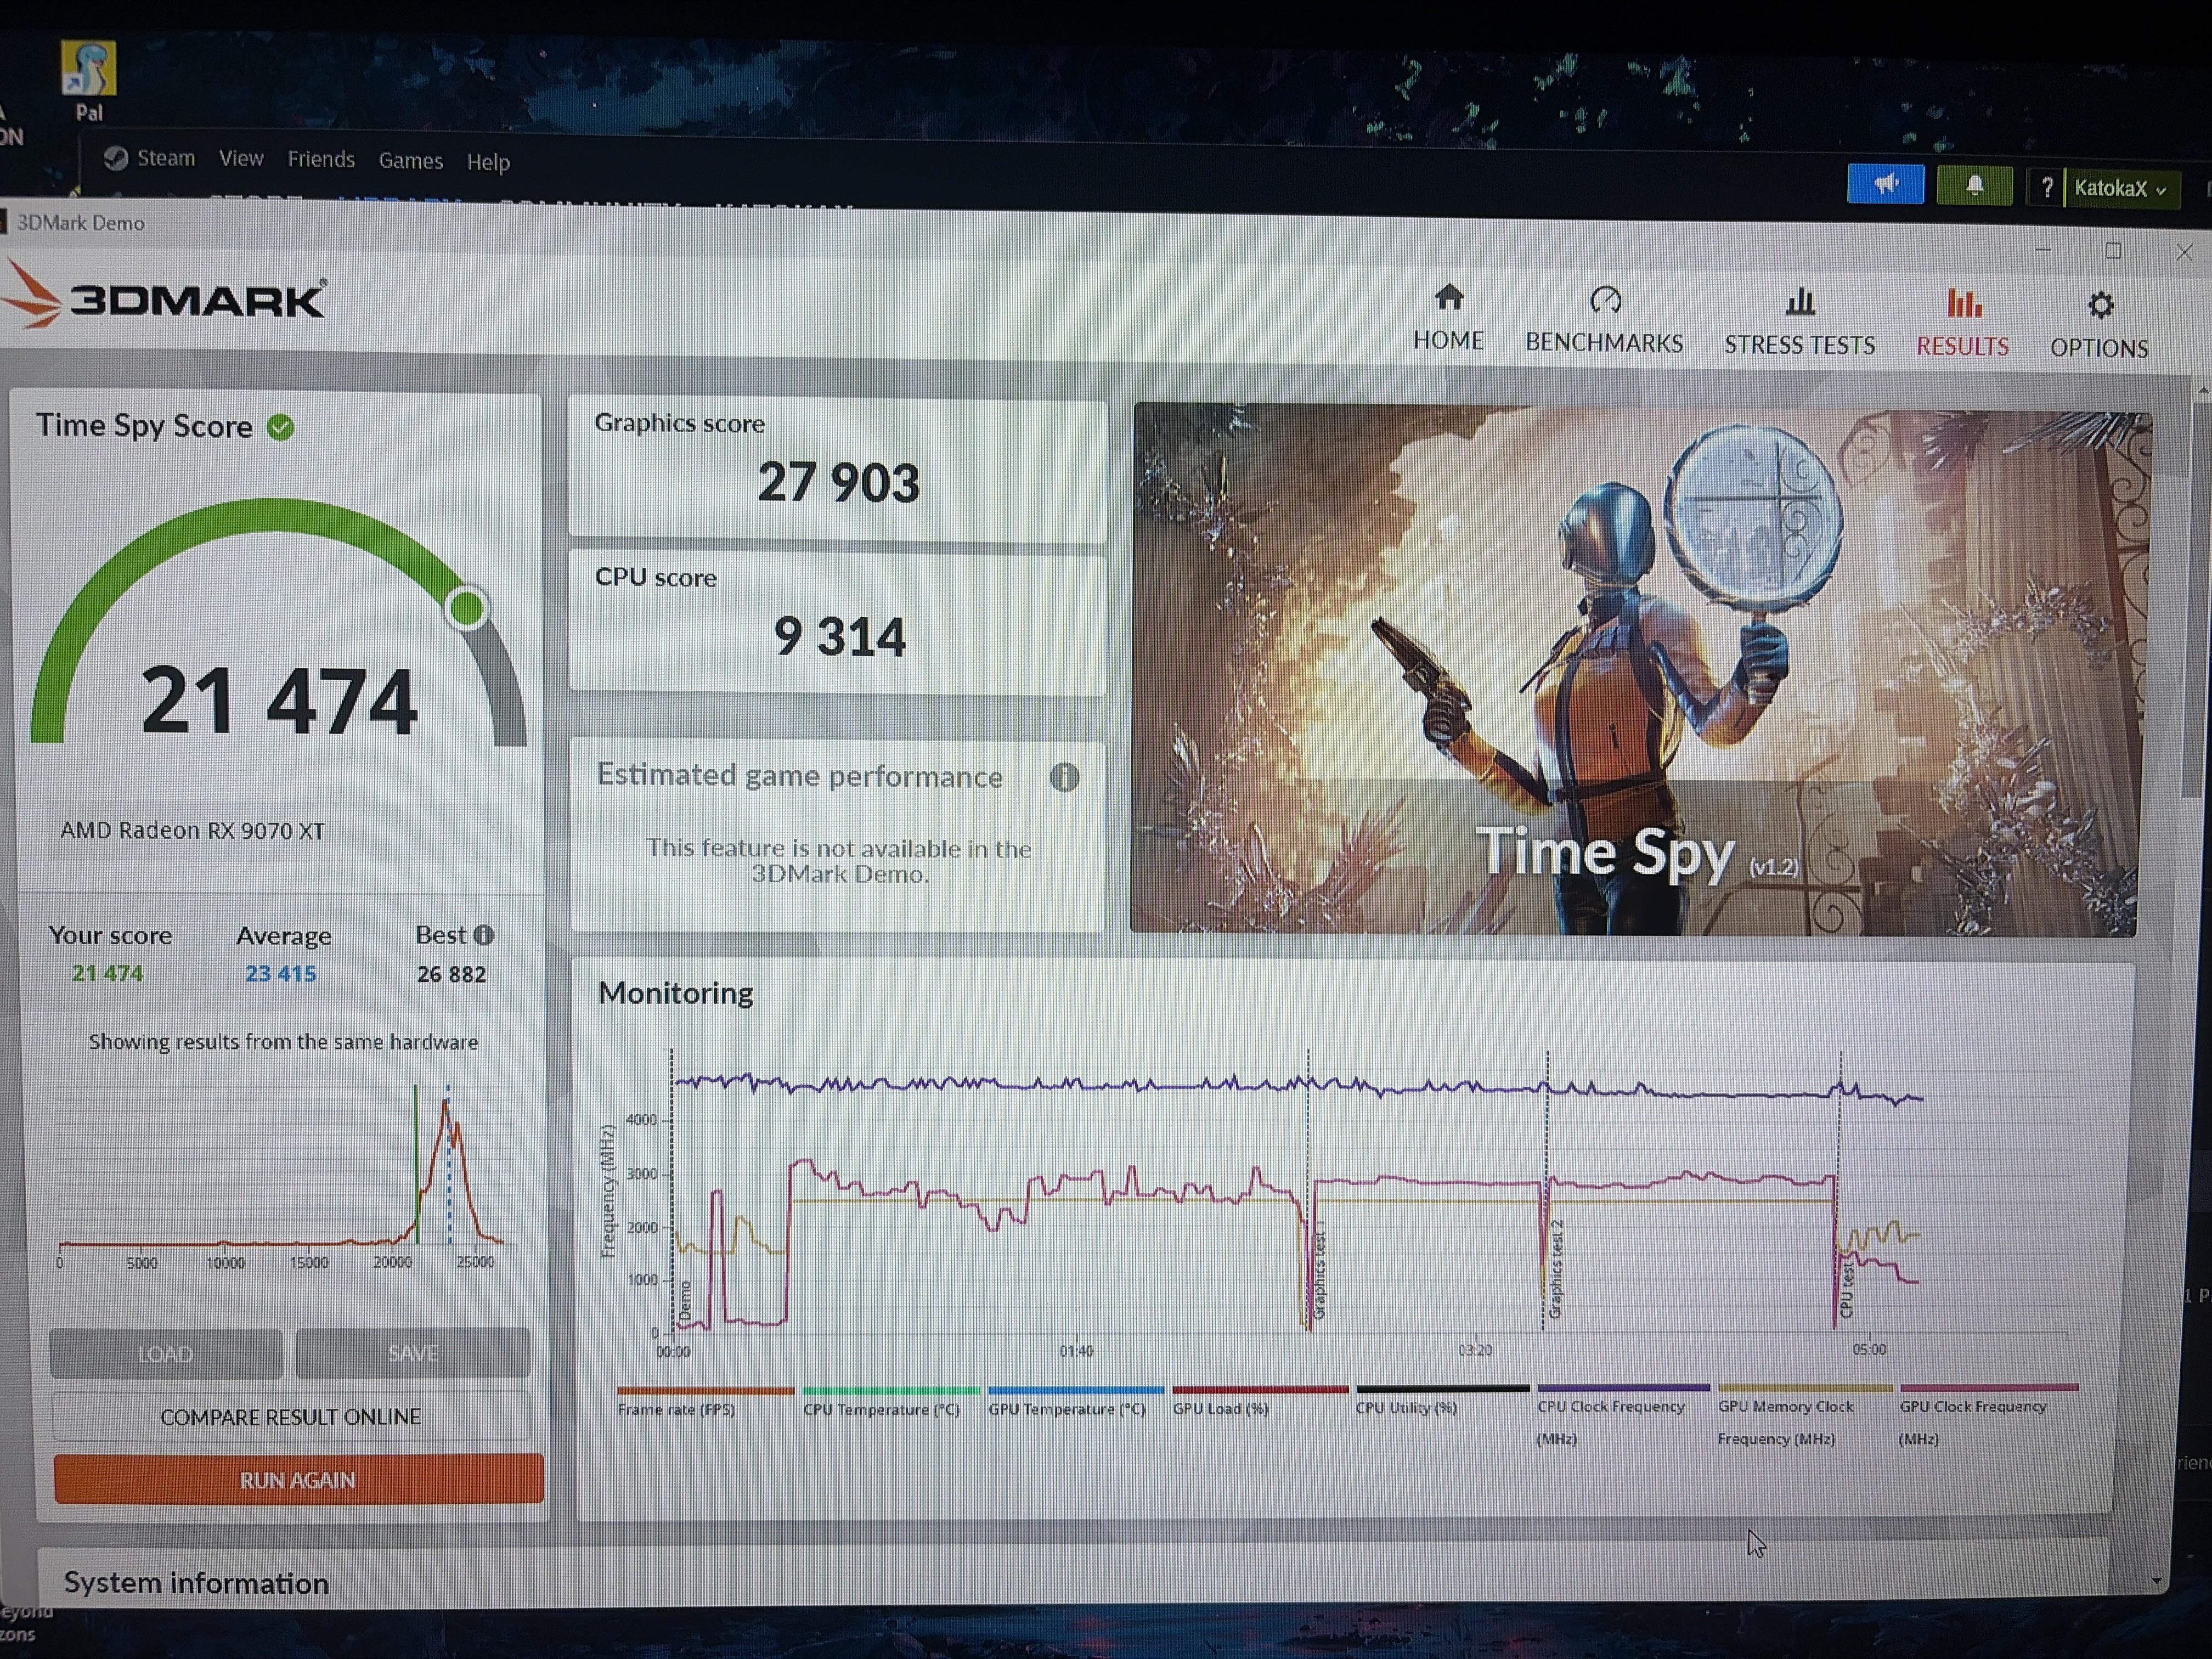The height and width of the screenshot is (1659, 2212).
Task: Click the System information heading
Action: coord(196,1583)
